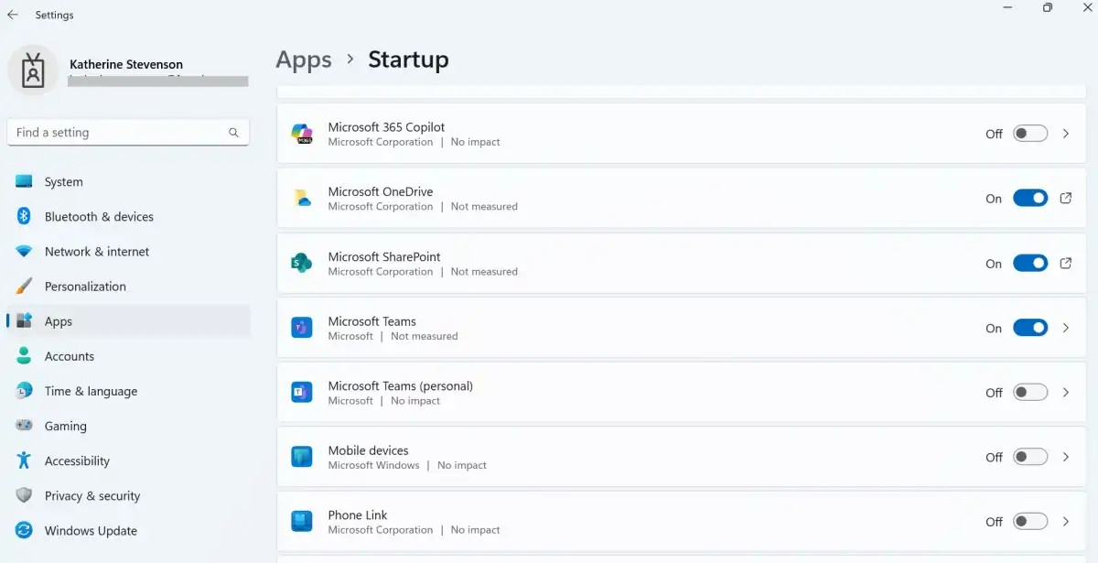The height and width of the screenshot is (563, 1098).
Task: Open Katherine Stevenson account profile
Action: [x=125, y=65]
